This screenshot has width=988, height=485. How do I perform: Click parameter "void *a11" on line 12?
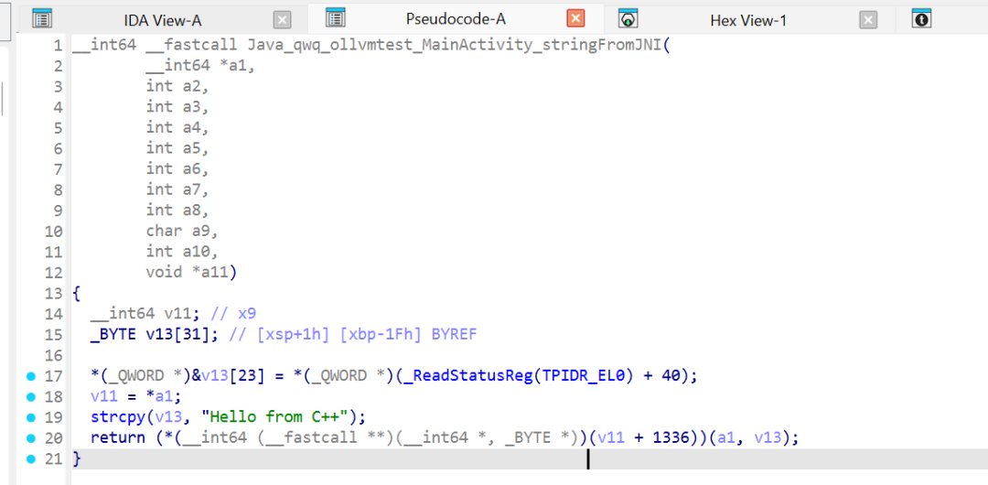coord(188,273)
